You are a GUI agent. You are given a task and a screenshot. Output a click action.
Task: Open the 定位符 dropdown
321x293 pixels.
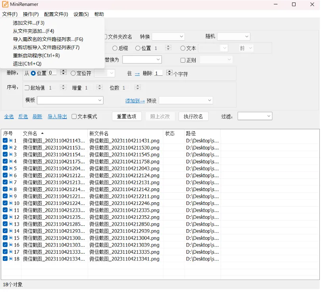tap(105, 73)
